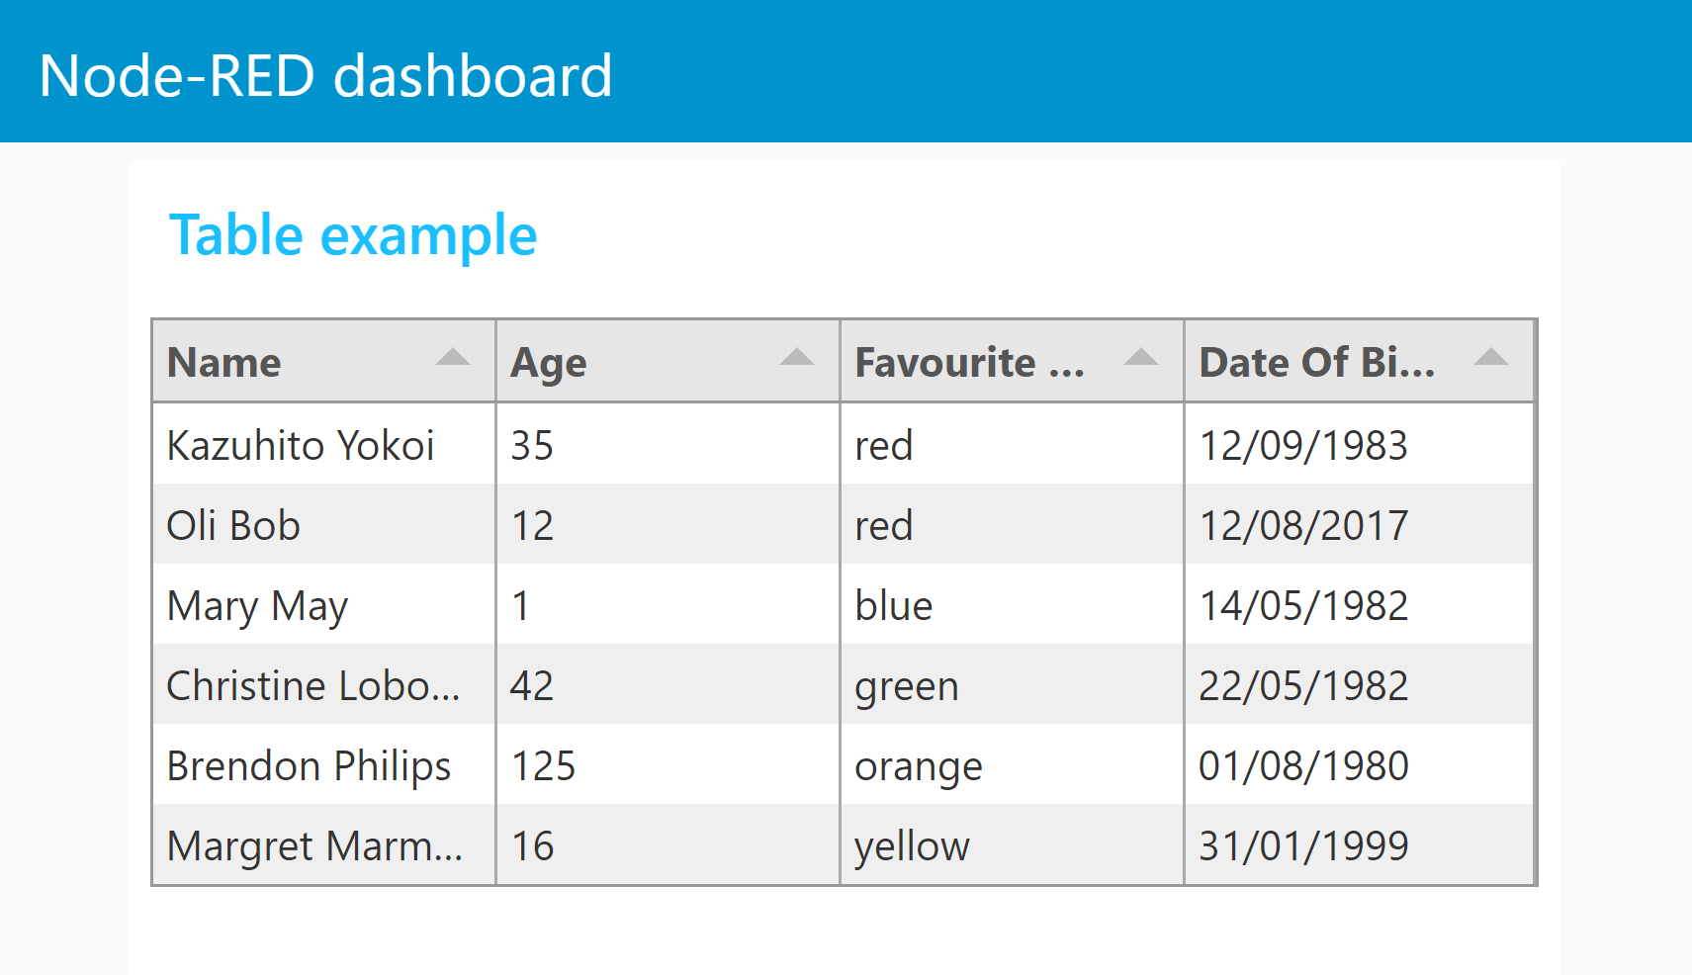Select the Kazuhito Yokoi name cell

tap(301, 446)
